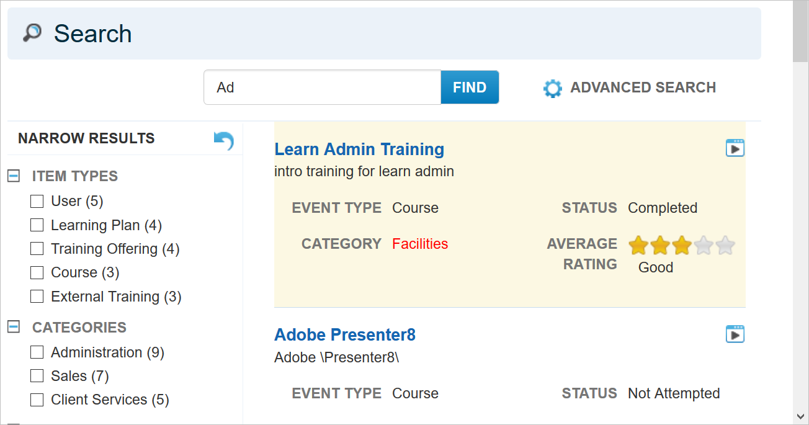
Task: Enable the Learning Plan filter
Action: [37, 225]
